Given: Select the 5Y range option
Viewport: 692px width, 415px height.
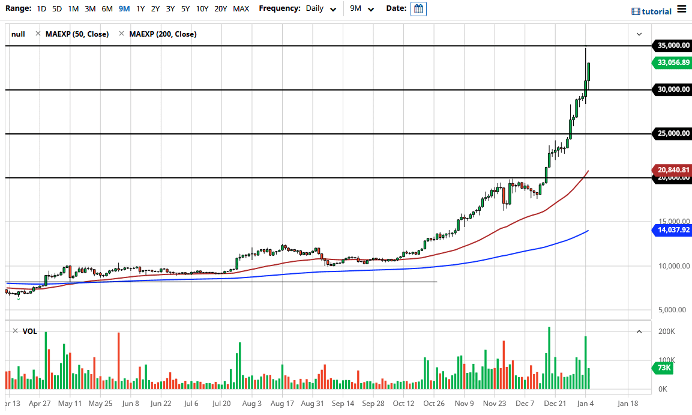Looking at the screenshot, I should tap(185, 8).
